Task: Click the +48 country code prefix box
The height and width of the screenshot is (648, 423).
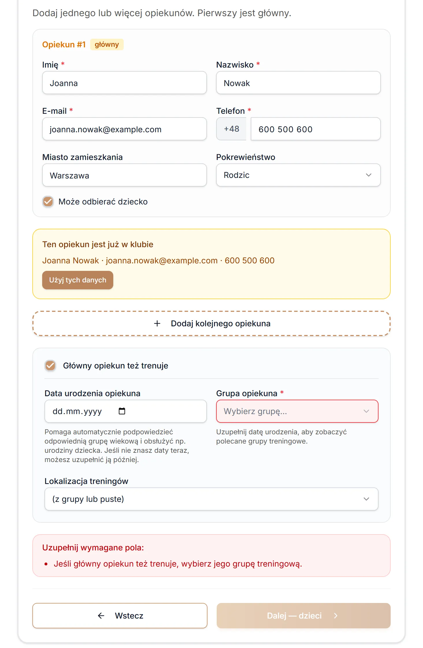Action: click(x=231, y=129)
